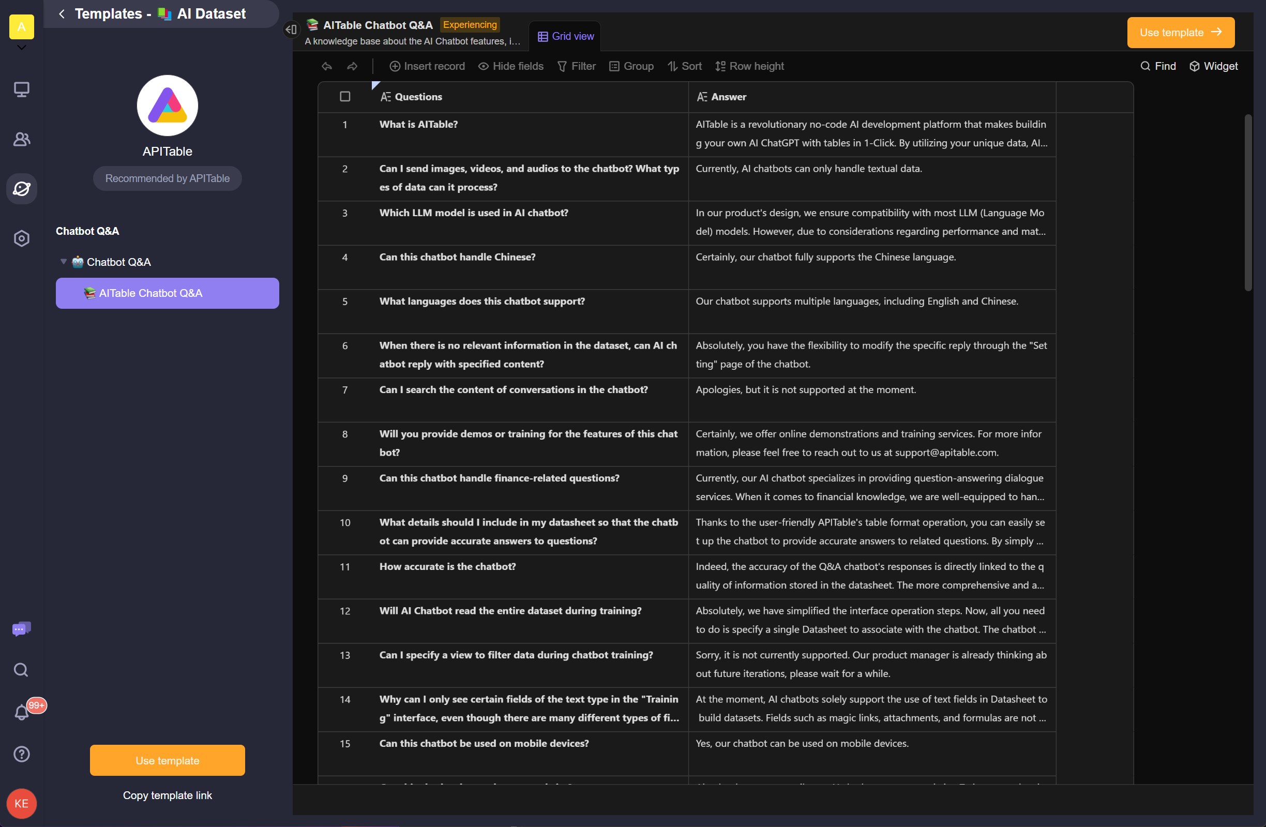Click cell "Can I specify a view to filter data during chatbot training?"
This screenshot has width=1266, height=827.
tap(530, 665)
